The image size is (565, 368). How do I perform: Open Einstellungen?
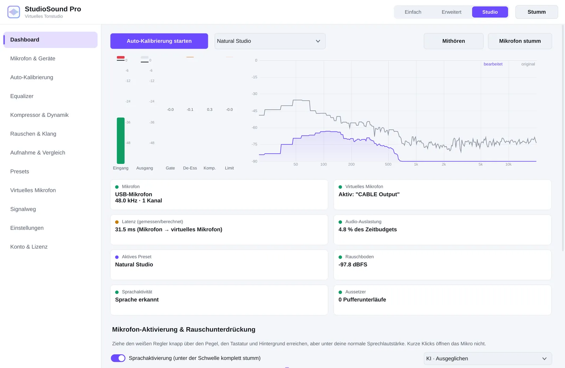point(50,228)
